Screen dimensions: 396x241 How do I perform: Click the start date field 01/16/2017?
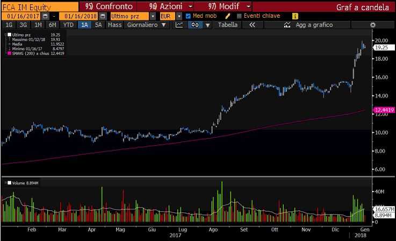pos(21,16)
